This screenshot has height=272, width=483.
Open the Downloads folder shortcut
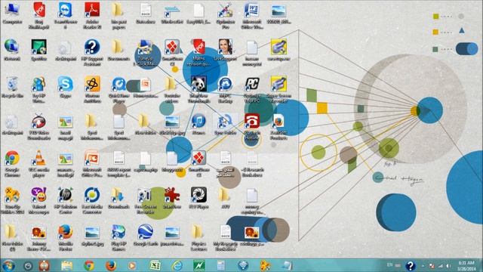[118, 198]
